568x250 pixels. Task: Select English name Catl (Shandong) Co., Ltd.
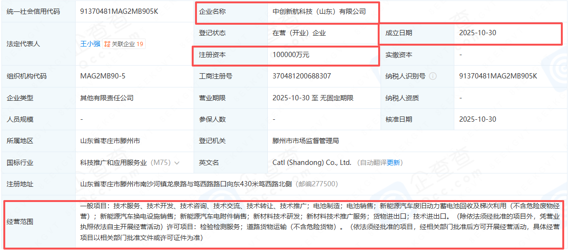click(x=312, y=163)
